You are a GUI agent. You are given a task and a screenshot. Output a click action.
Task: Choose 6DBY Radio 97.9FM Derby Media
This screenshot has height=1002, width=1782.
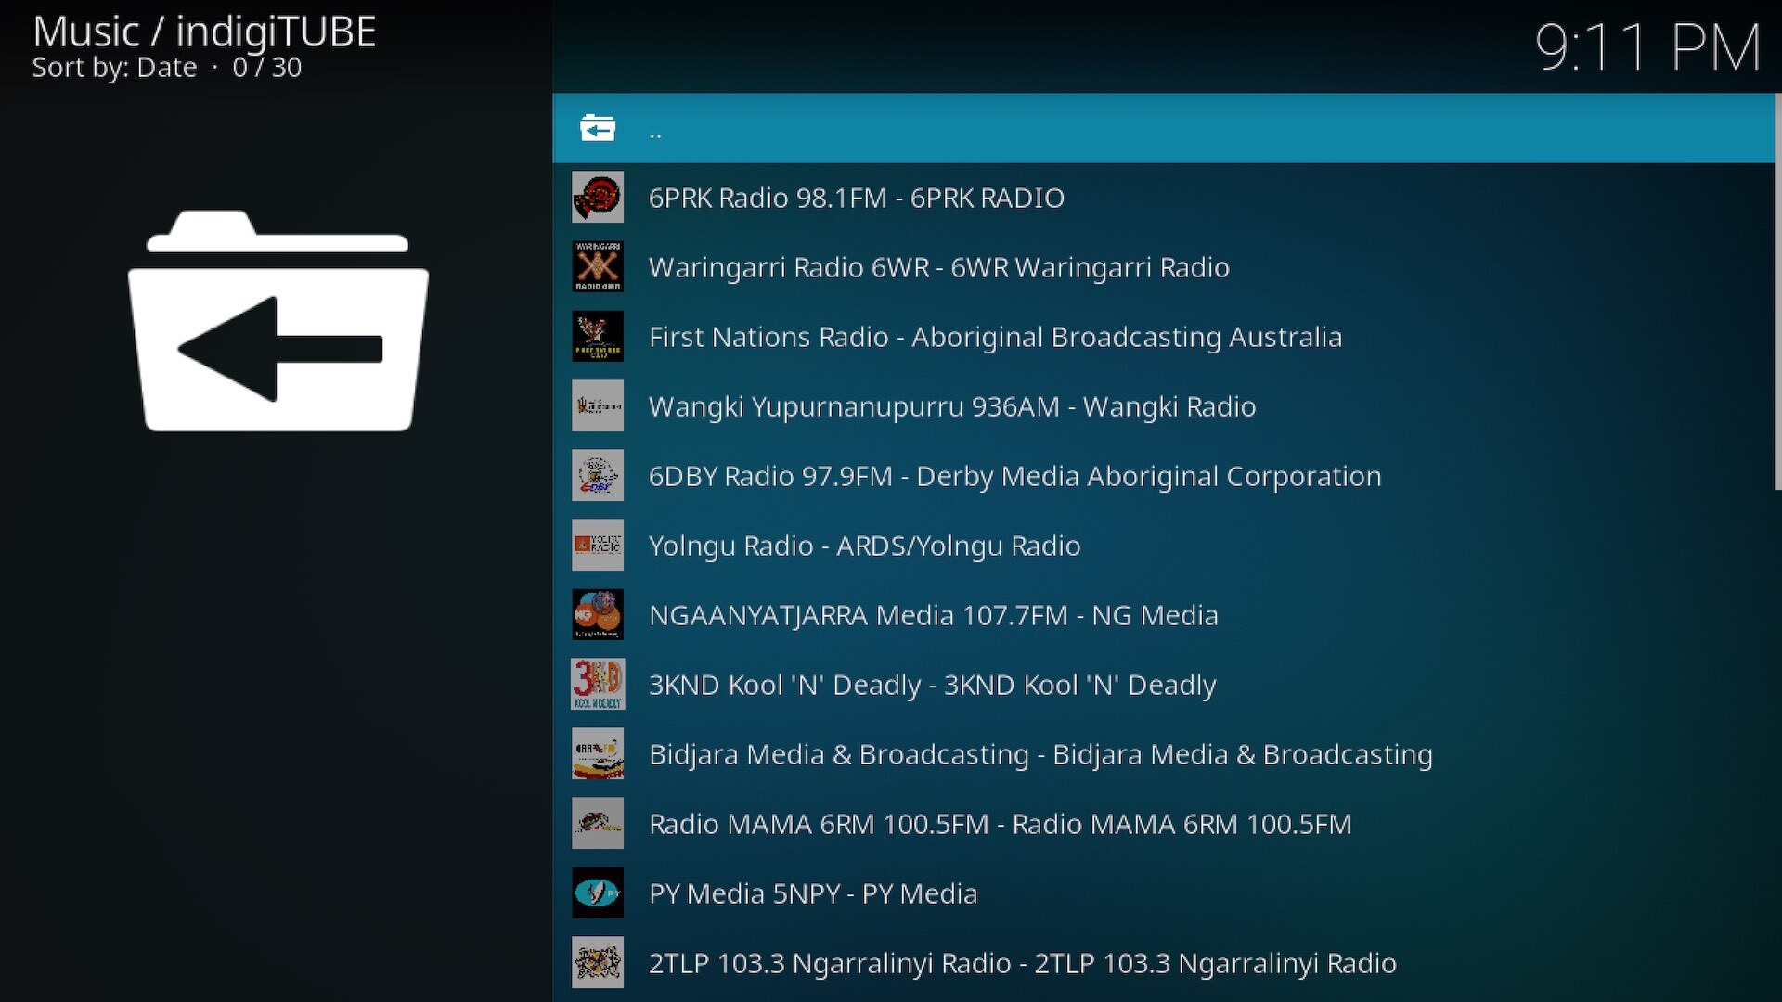[x=1014, y=476]
